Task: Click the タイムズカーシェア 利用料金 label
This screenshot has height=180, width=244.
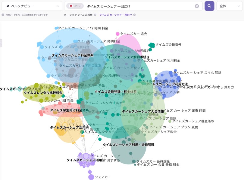Action: [158, 61]
